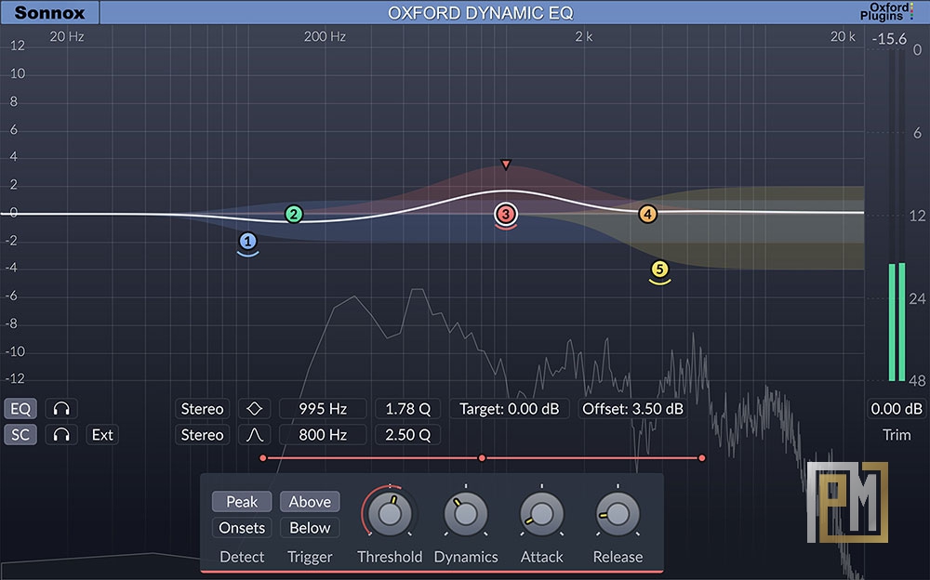
Task: Open the sidechain filter shape selector
Action: click(255, 435)
